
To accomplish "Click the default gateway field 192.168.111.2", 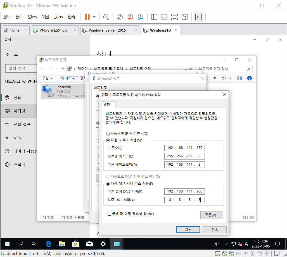I will click(x=184, y=165).
